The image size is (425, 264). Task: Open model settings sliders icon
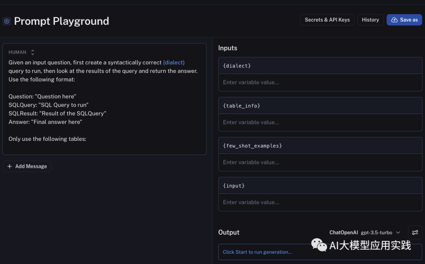(415, 232)
